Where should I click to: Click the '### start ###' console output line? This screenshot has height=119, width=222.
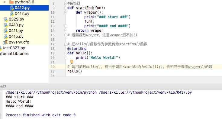pos(20,97)
